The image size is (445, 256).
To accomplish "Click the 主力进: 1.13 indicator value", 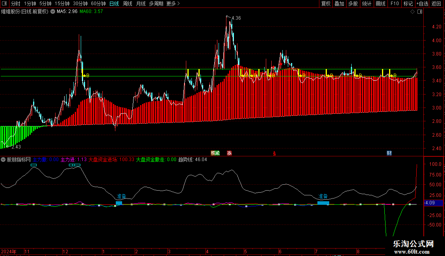I will click(74, 160).
